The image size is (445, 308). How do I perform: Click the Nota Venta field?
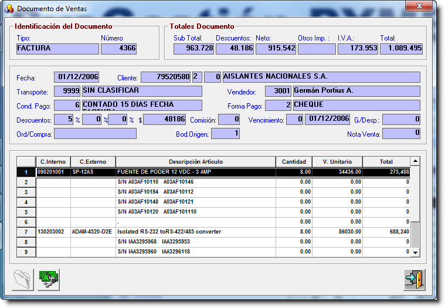coord(401,133)
